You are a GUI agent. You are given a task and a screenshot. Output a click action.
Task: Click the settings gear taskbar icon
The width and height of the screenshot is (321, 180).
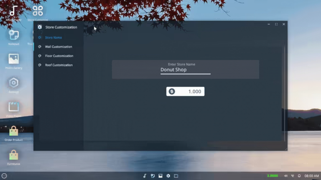pyautogui.click(x=168, y=176)
